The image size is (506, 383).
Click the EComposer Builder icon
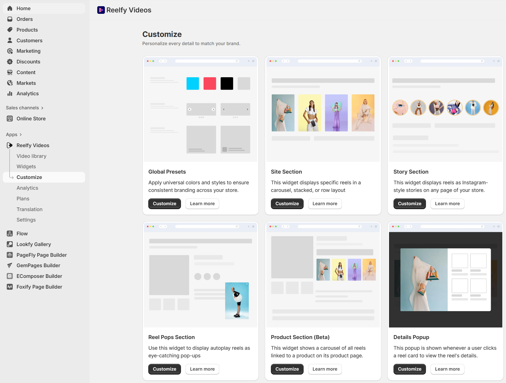(10, 276)
